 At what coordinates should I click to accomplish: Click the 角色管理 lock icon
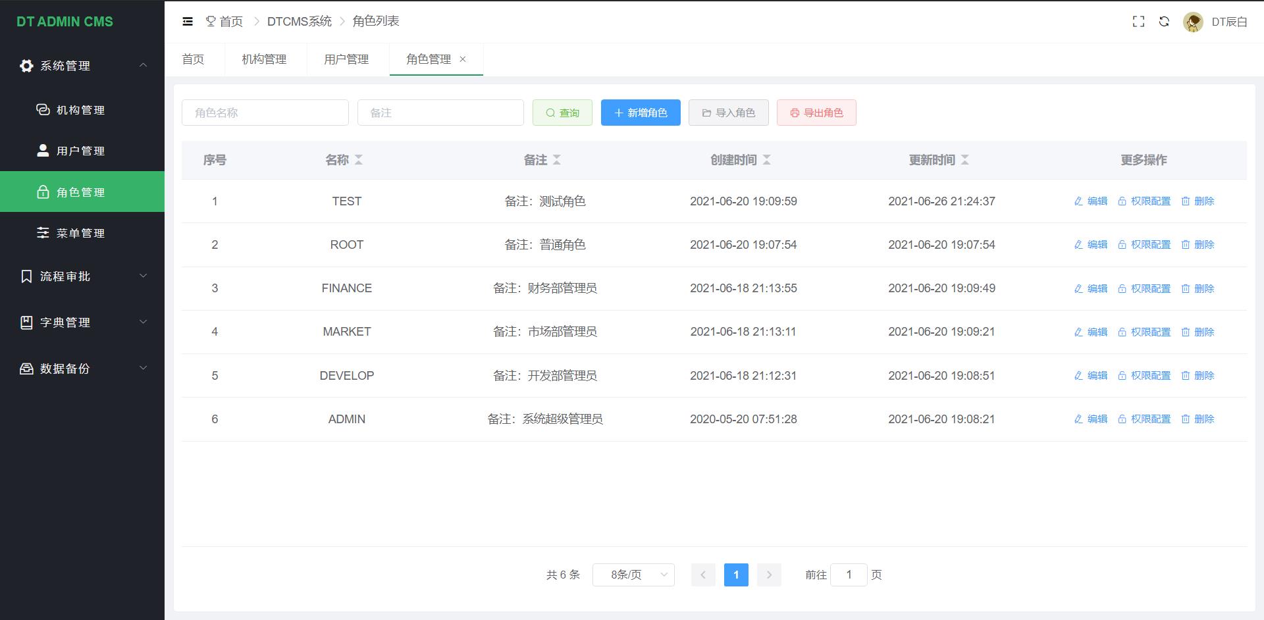tap(43, 192)
